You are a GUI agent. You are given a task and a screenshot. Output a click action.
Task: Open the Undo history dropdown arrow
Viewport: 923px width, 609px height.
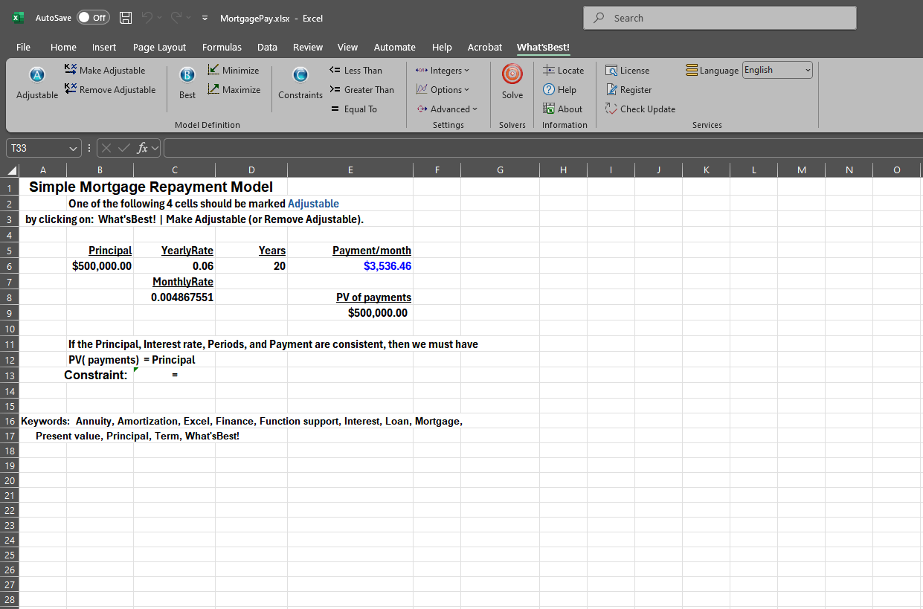click(x=161, y=18)
